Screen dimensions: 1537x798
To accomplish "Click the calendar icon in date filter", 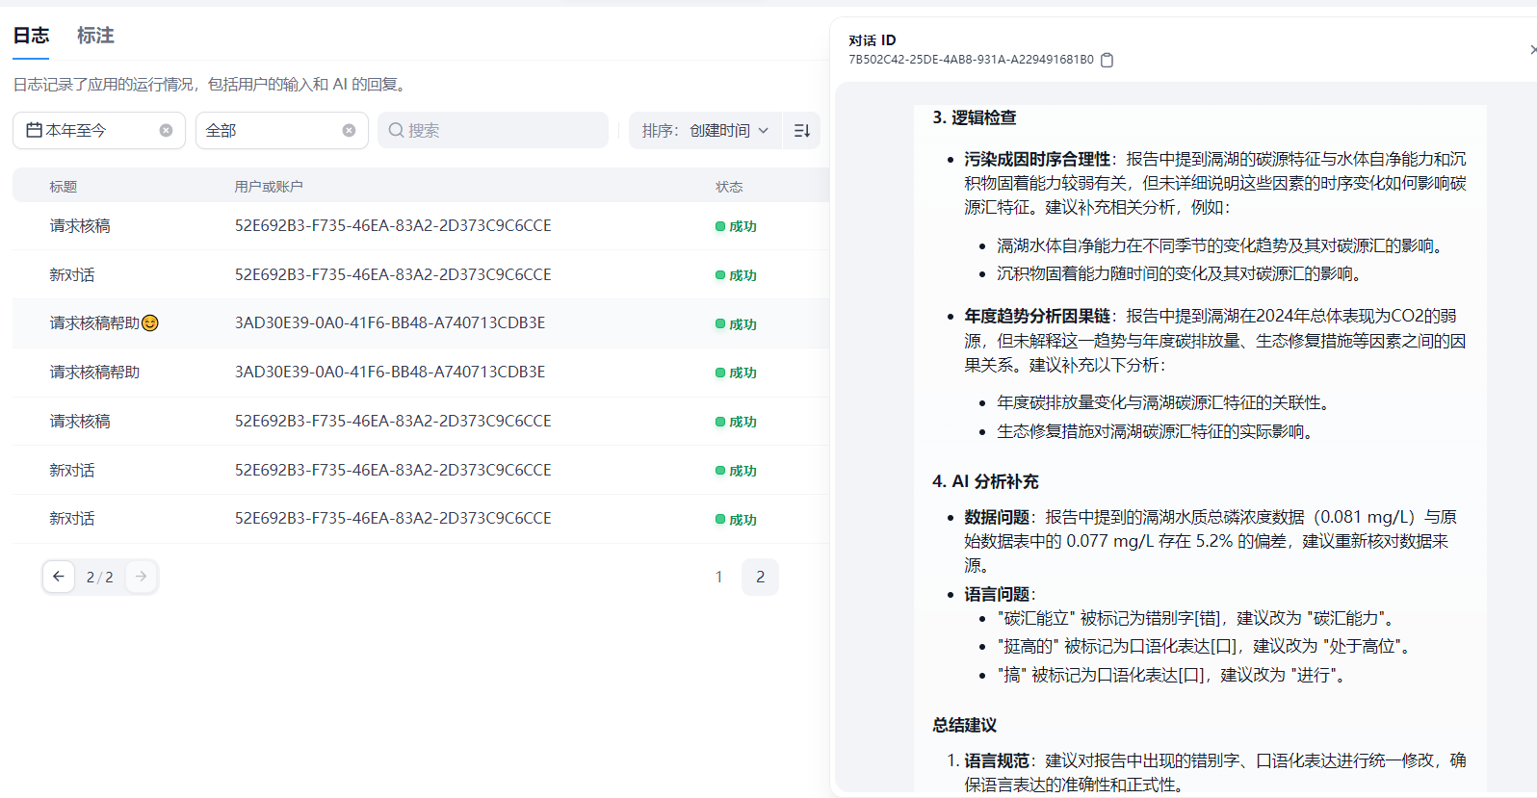I will click(34, 130).
